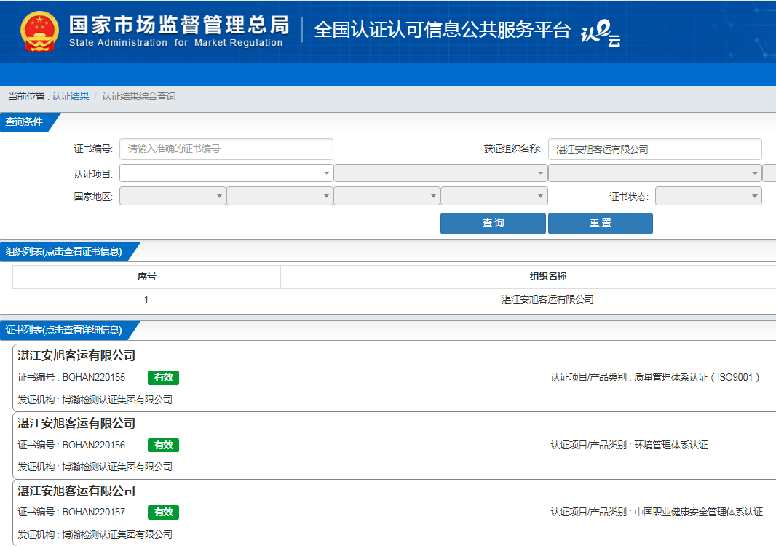Click certificate number BOHAN220157

coord(93,512)
